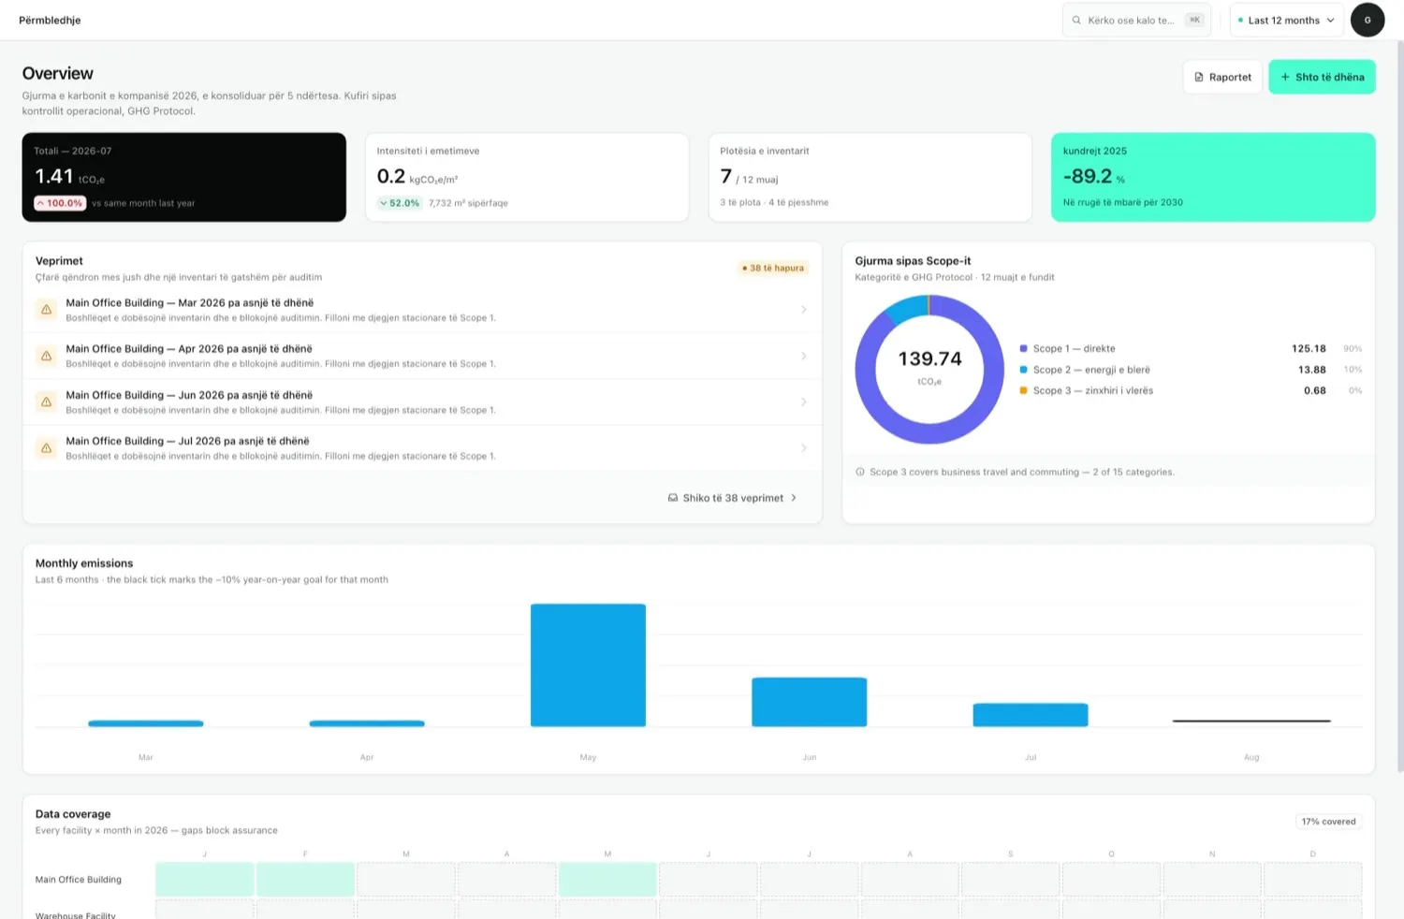
Task: Click the Scope 3 — zinxhiri i vlerës orange swatch
Action: point(1024,390)
